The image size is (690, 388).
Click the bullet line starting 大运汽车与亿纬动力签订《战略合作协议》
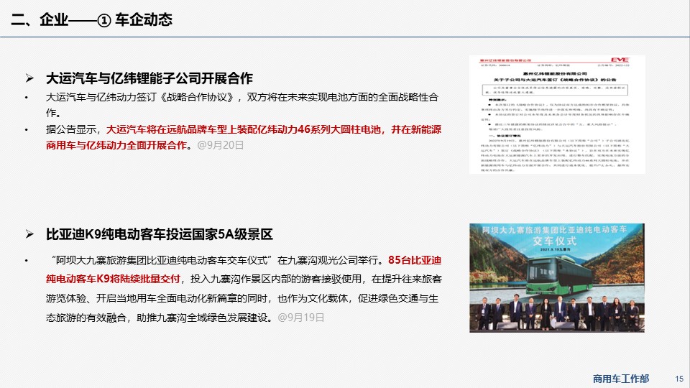tap(242, 97)
